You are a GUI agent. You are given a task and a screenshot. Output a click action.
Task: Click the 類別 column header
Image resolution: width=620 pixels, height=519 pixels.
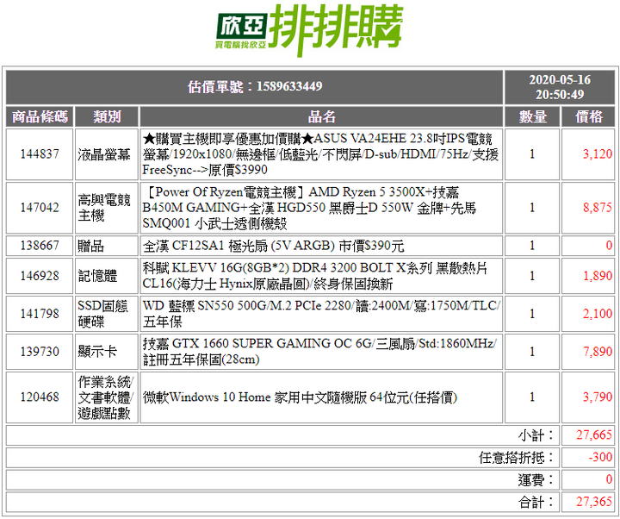tap(107, 116)
